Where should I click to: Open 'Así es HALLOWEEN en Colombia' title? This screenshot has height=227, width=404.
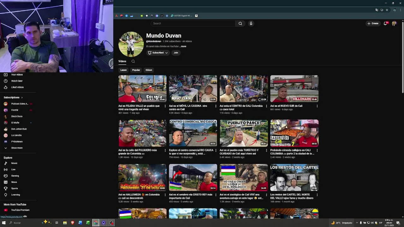click(139, 196)
